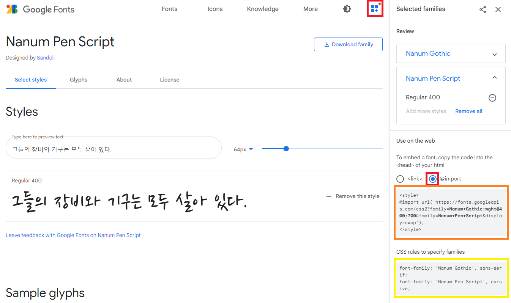The width and height of the screenshot is (511, 303).
Task: Remove the Regular 400 style with minus icon
Action: coord(492,98)
